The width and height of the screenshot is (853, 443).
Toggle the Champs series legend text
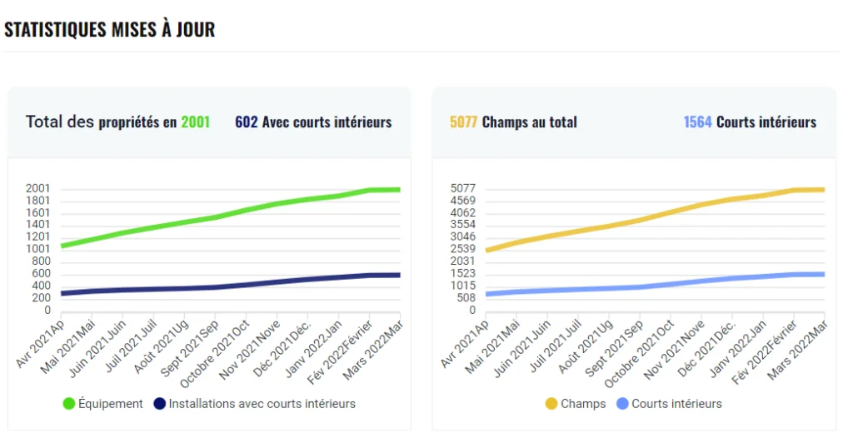[x=583, y=404]
